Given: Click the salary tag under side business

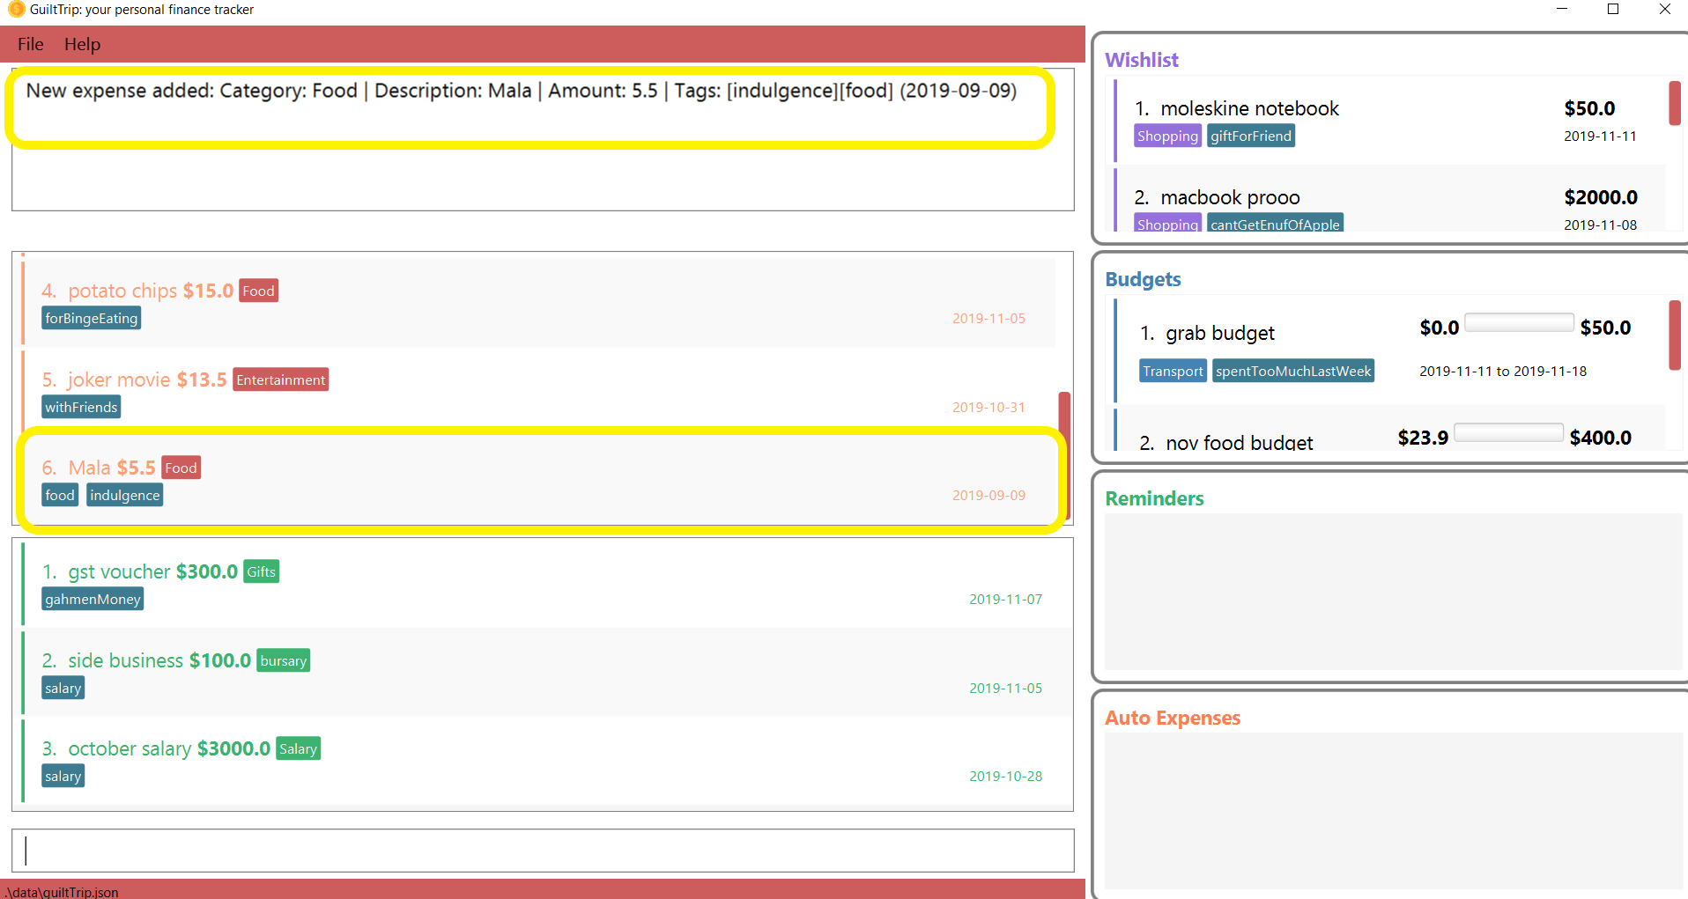Looking at the screenshot, I should (x=63, y=689).
